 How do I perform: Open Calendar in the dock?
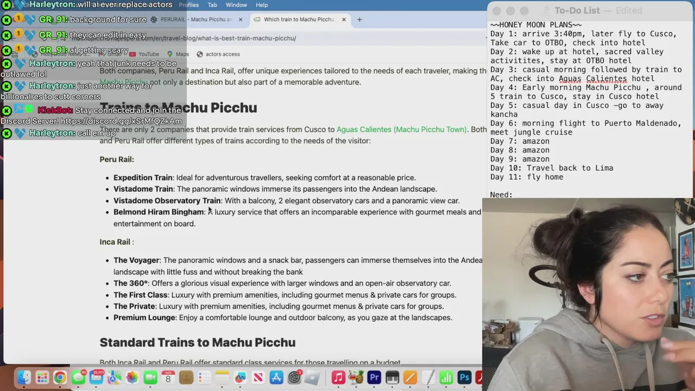click(168, 377)
